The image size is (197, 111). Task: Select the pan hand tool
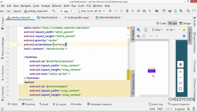click(x=180, y=64)
